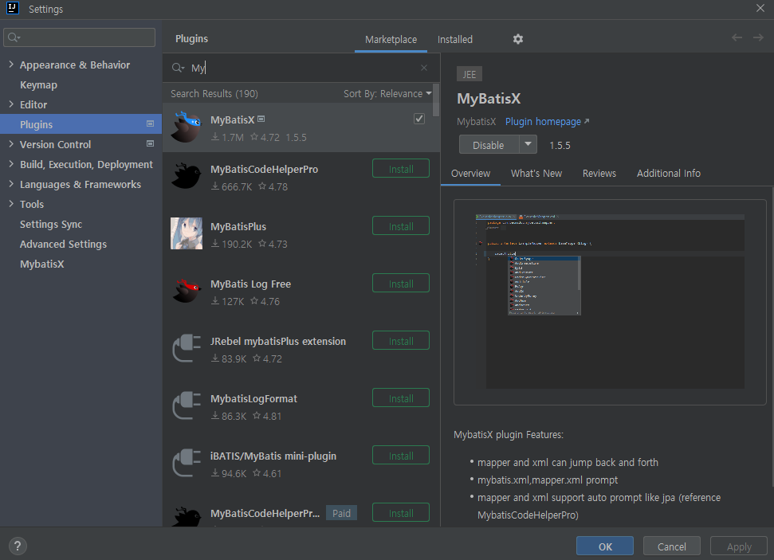Click the forward navigation arrow
This screenshot has height=560, width=774.
pyautogui.click(x=758, y=37)
